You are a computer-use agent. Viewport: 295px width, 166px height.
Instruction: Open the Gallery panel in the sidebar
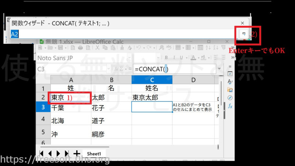pyautogui.click(x=230, y=90)
